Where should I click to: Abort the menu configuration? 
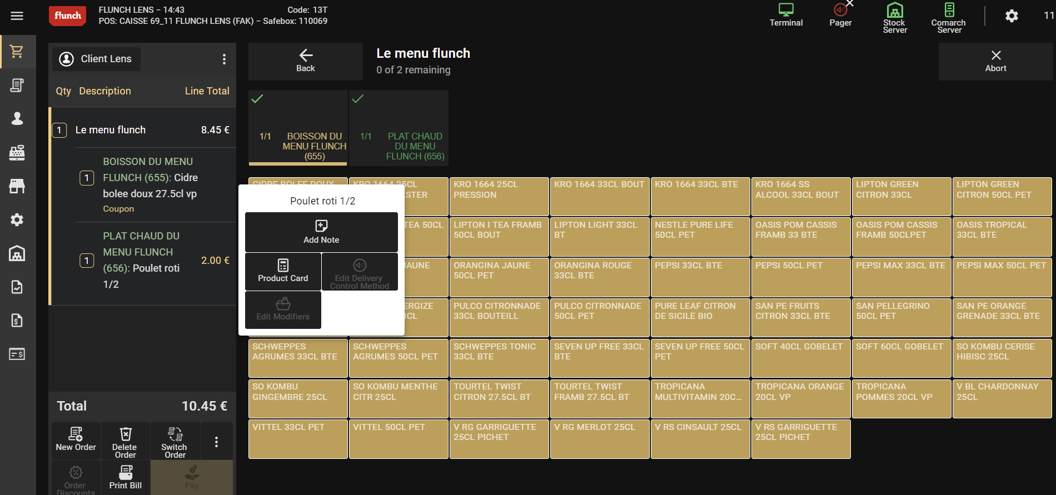[995, 61]
